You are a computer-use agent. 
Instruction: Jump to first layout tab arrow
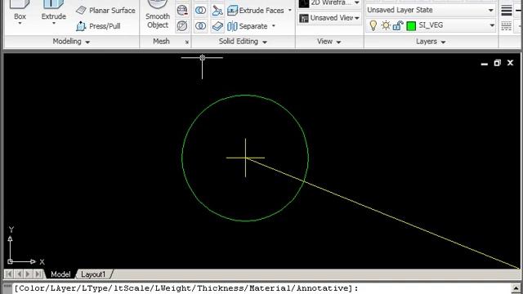pos(9,274)
